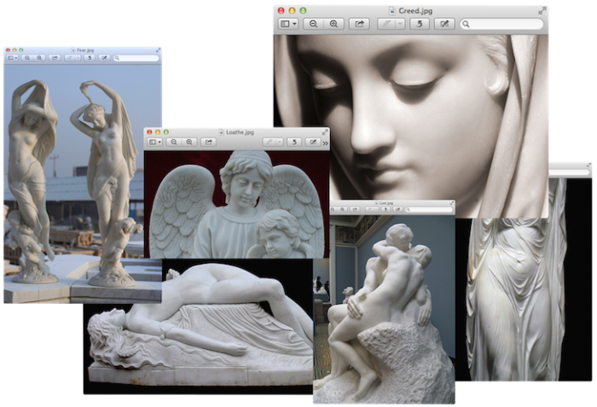Zoom out in the Loathe.jpg window

(173, 142)
